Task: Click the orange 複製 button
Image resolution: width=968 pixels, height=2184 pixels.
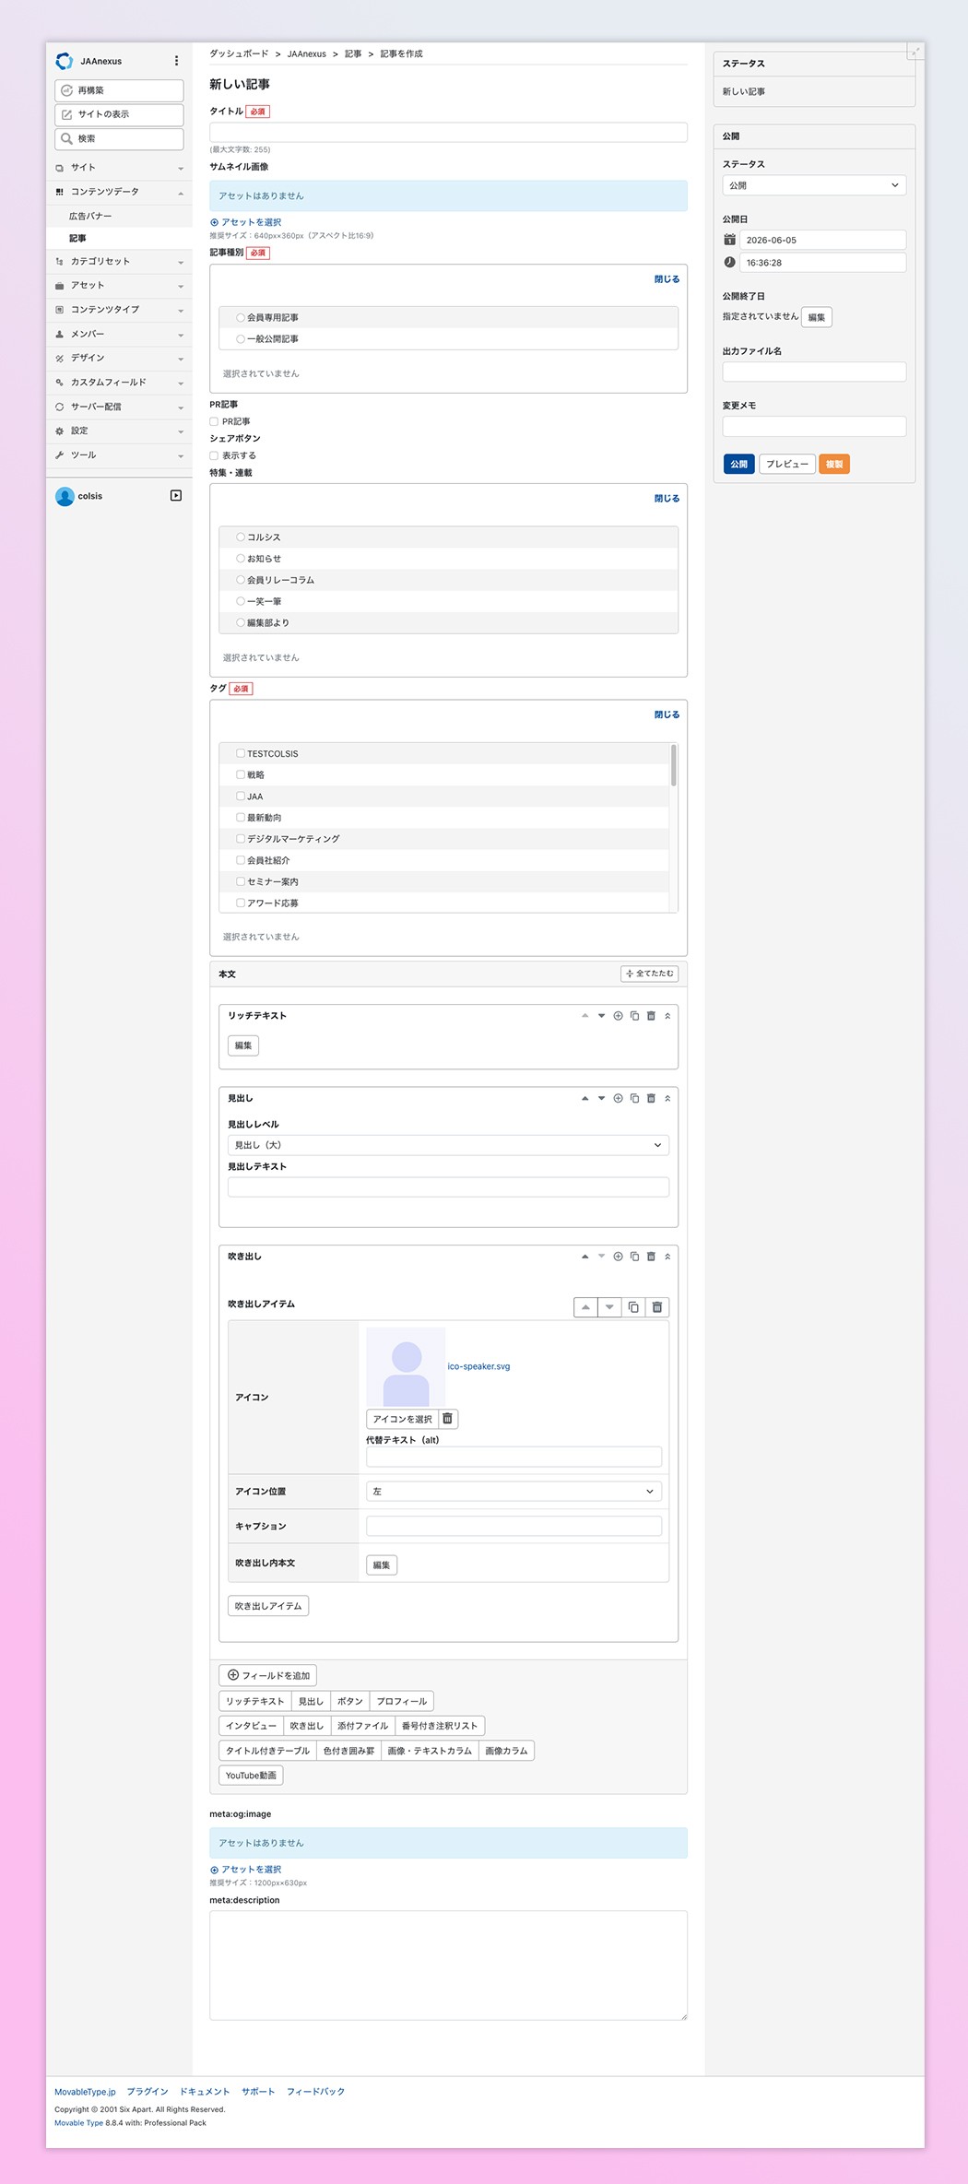Action: pos(834,464)
